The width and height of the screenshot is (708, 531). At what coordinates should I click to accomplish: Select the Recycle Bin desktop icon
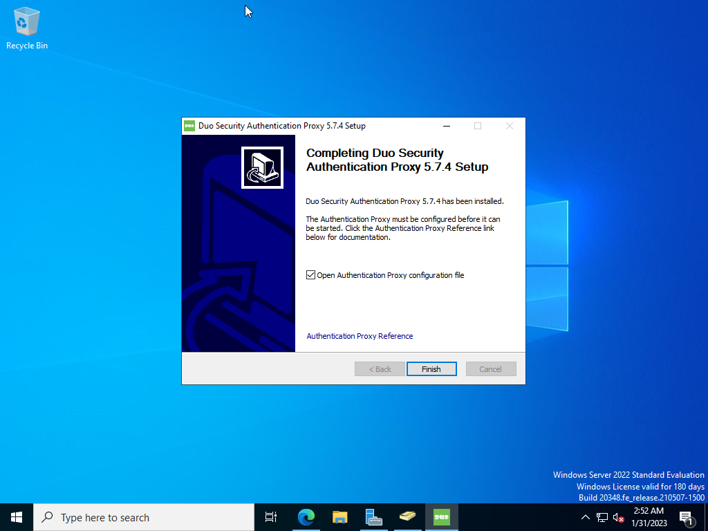click(x=27, y=28)
